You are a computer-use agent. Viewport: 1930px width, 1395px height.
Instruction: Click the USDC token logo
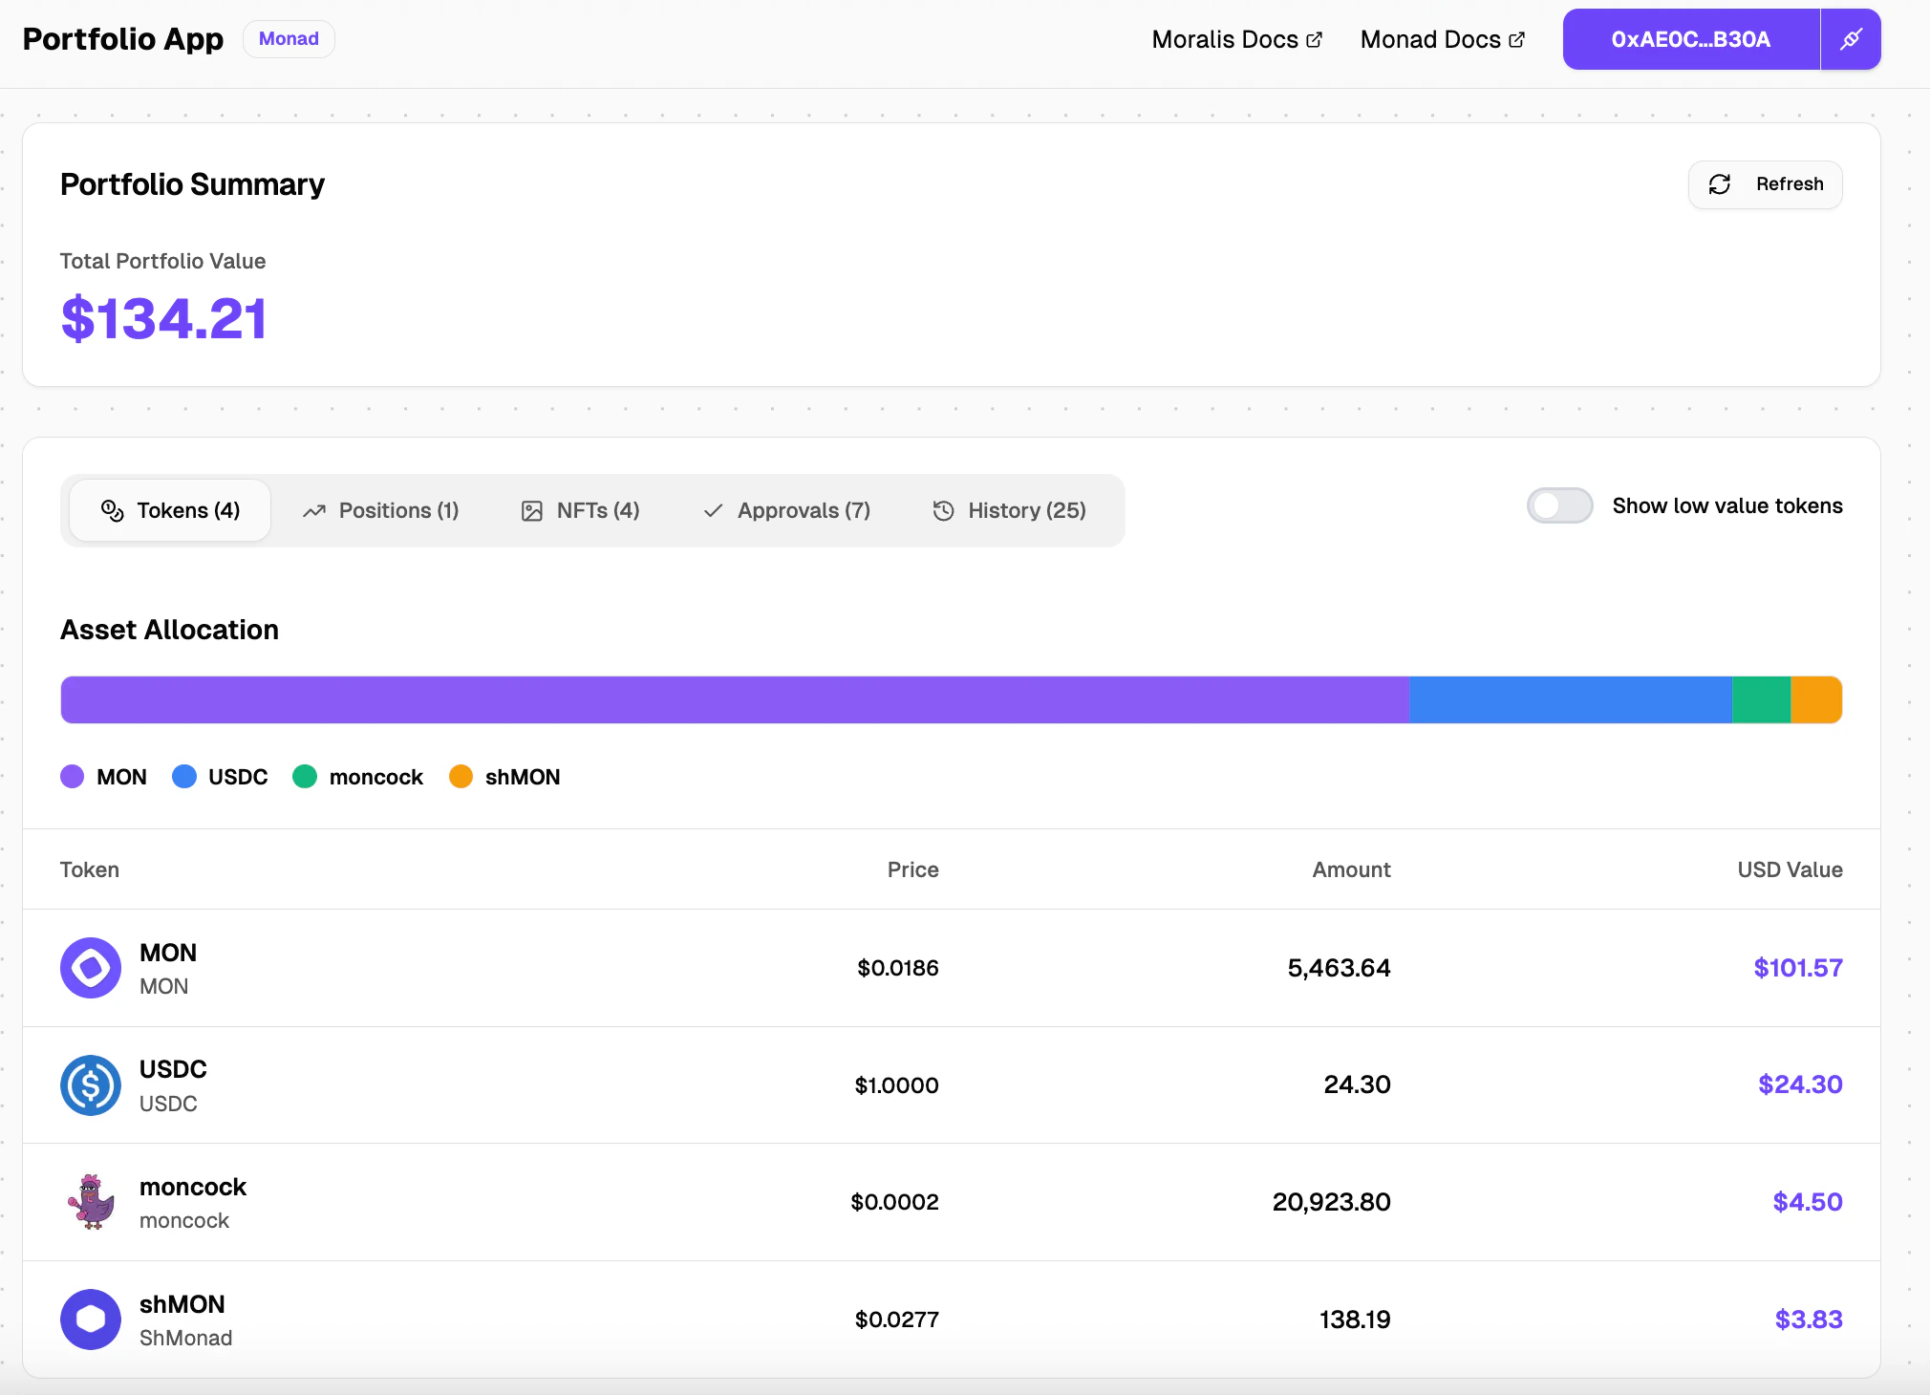click(x=90, y=1085)
